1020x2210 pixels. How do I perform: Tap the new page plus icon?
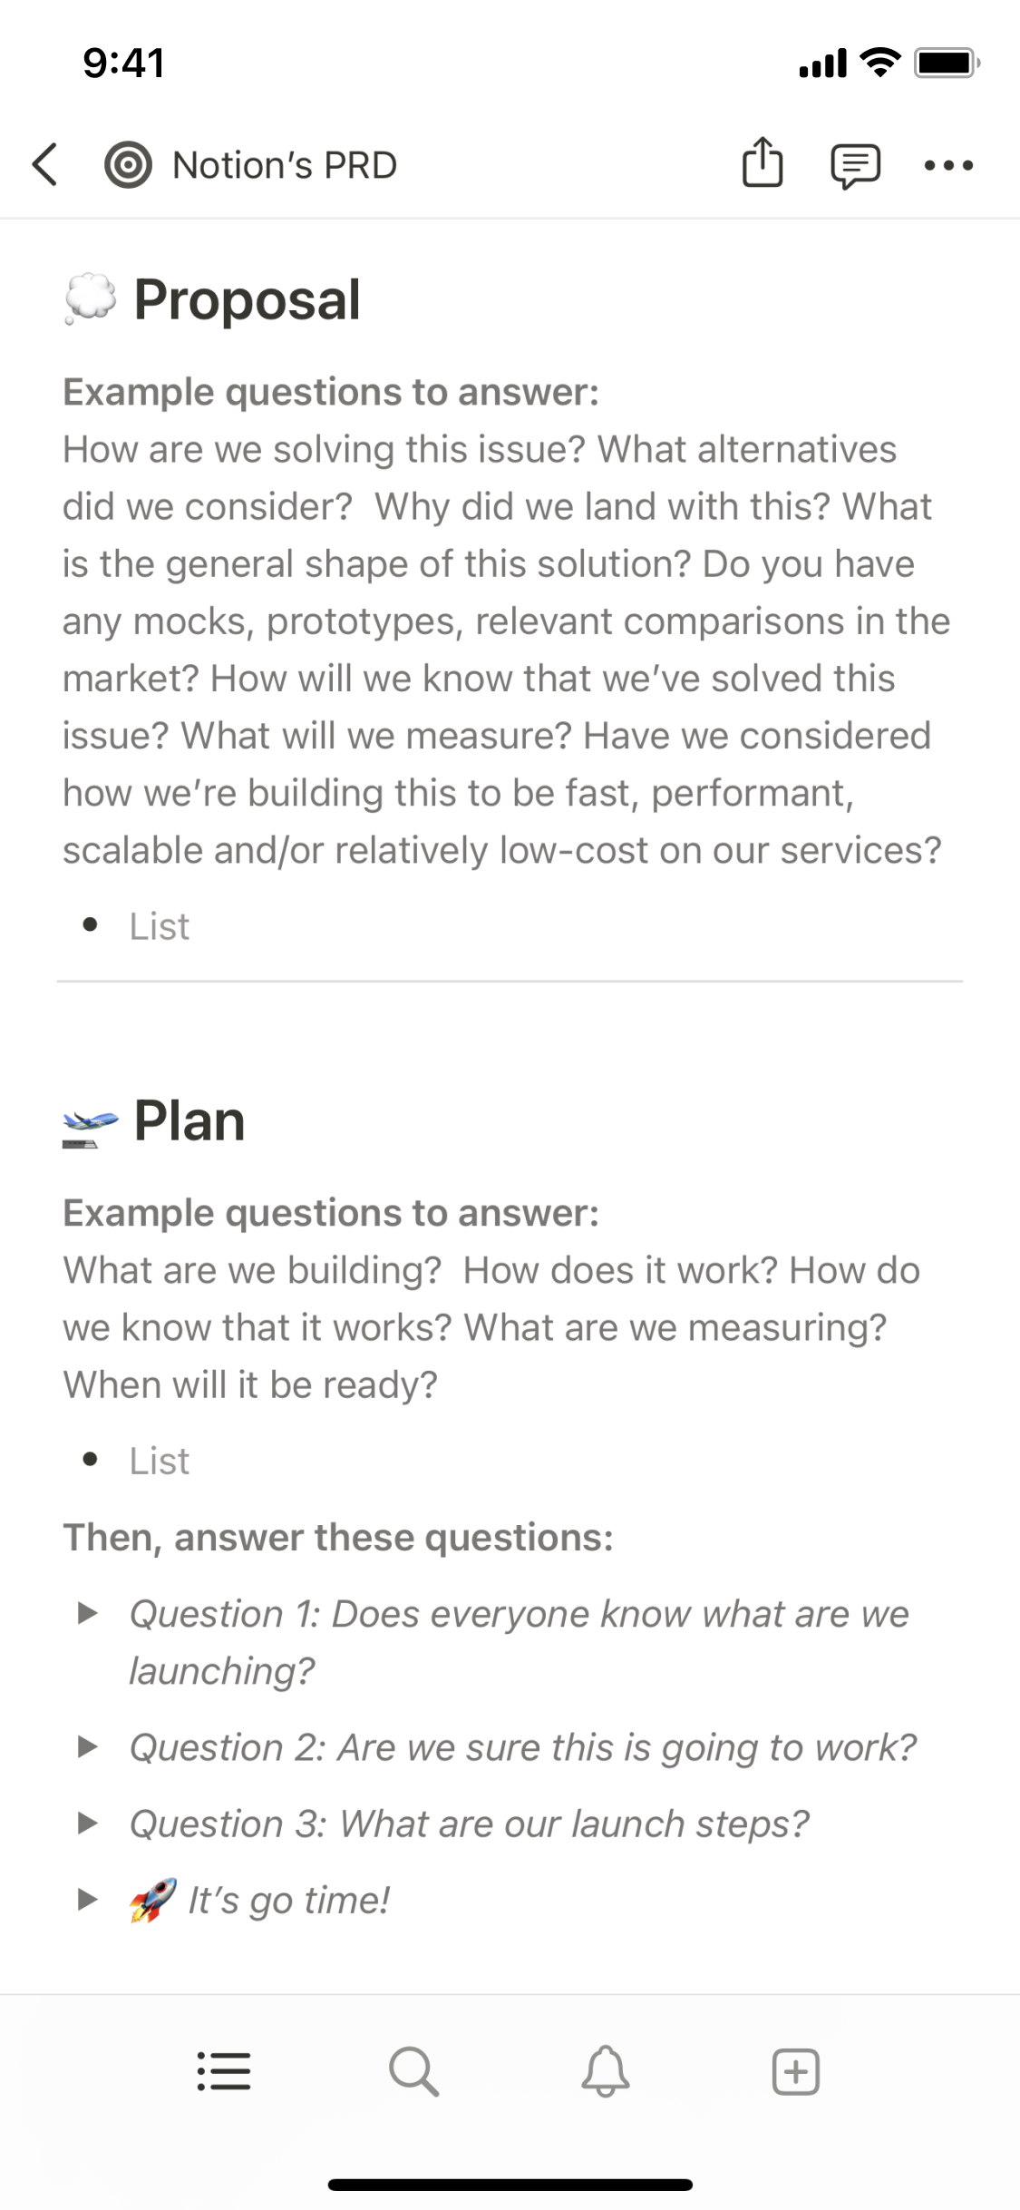(796, 2071)
